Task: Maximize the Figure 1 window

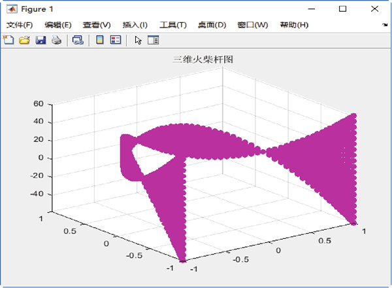Action: pyautogui.click(x=342, y=9)
